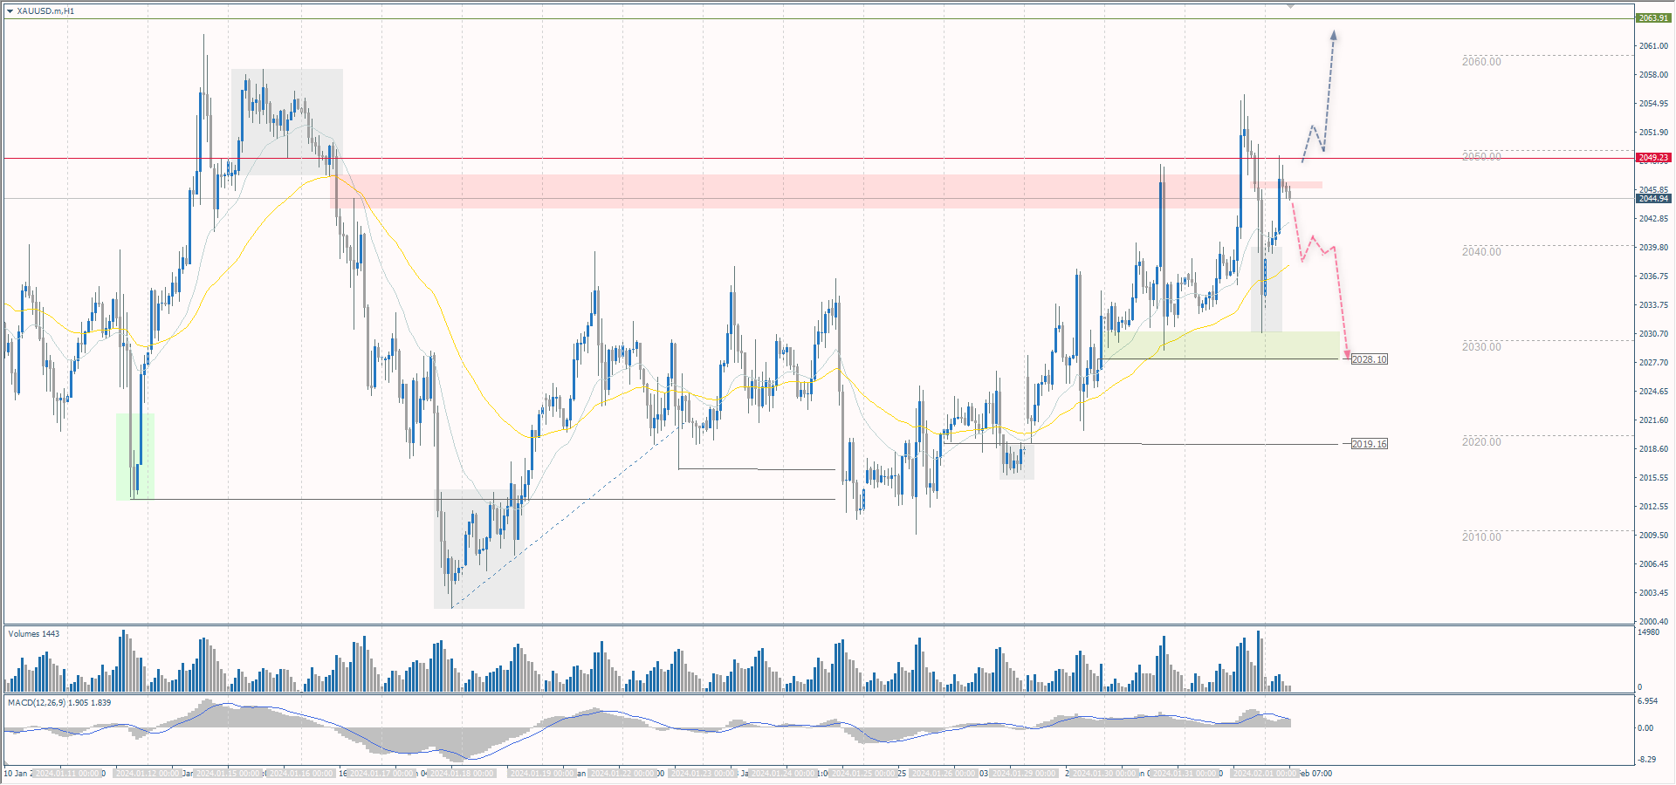Click the 6.954 MACD scale value

pos(1647,701)
